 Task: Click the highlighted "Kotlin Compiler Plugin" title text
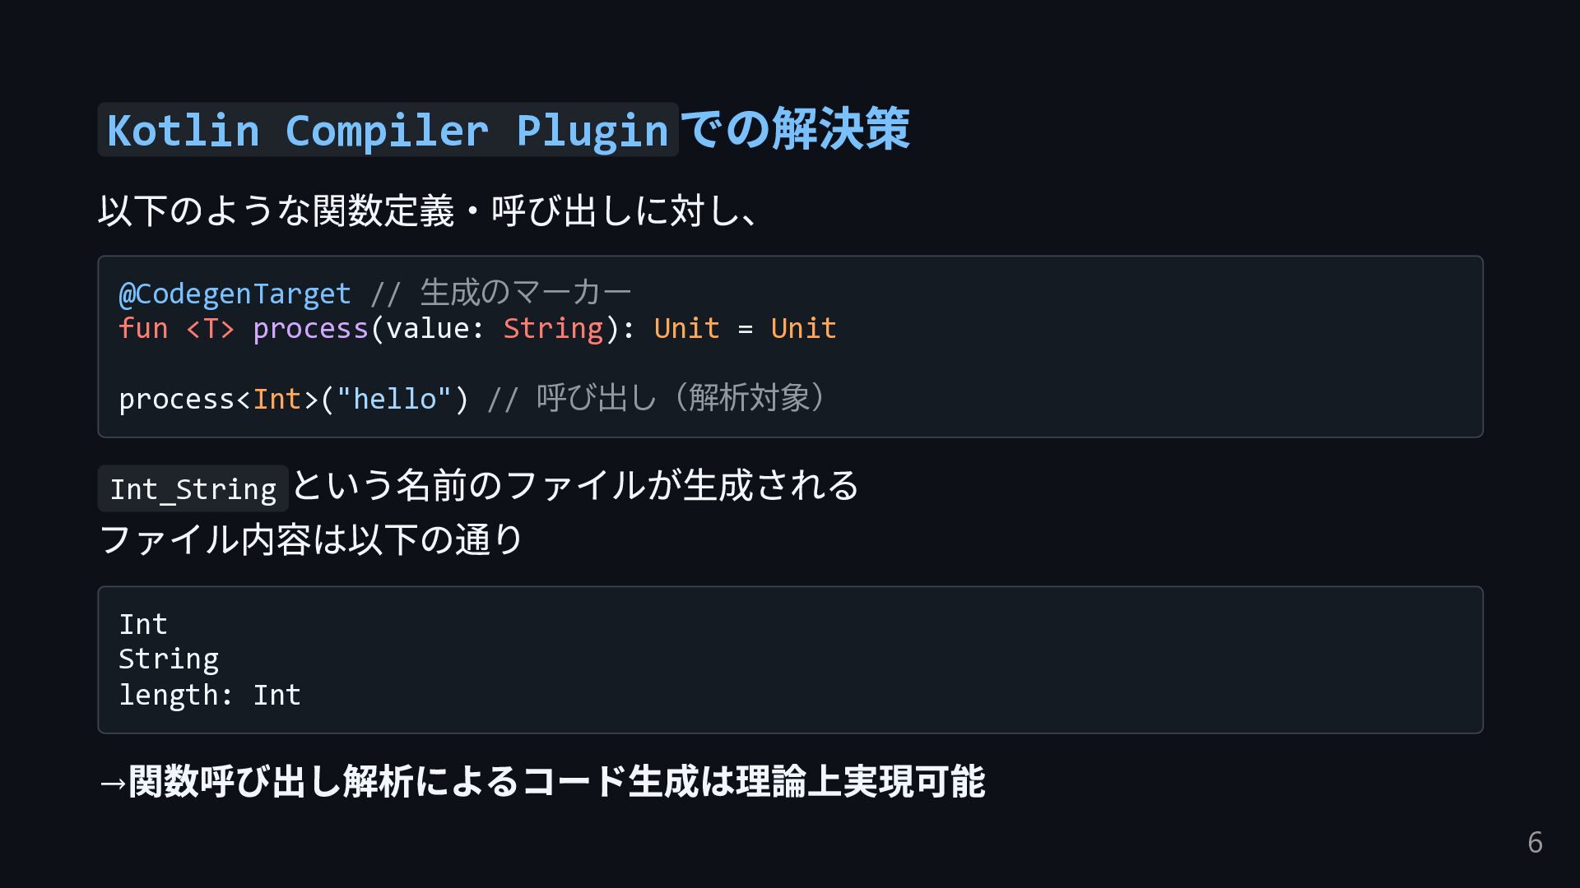(x=387, y=130)
